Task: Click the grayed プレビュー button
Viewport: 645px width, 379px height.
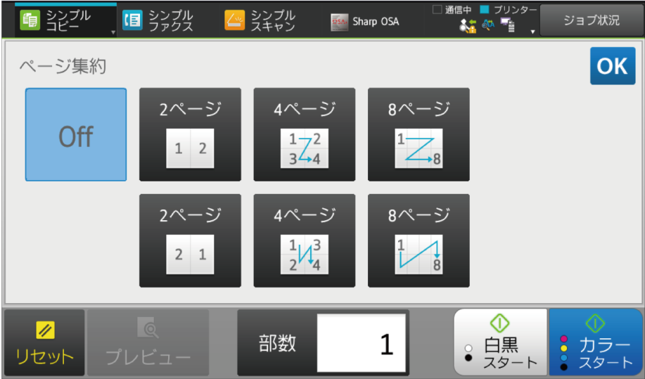Action: (x=148, y=342)
